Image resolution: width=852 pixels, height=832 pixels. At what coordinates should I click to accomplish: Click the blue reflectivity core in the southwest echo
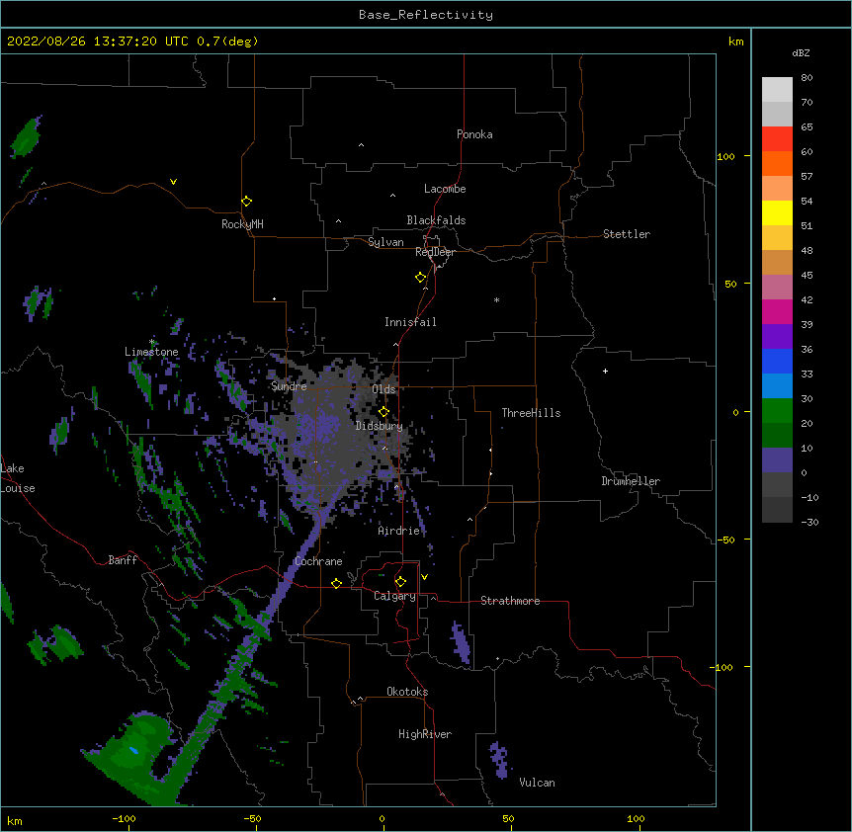133,751
